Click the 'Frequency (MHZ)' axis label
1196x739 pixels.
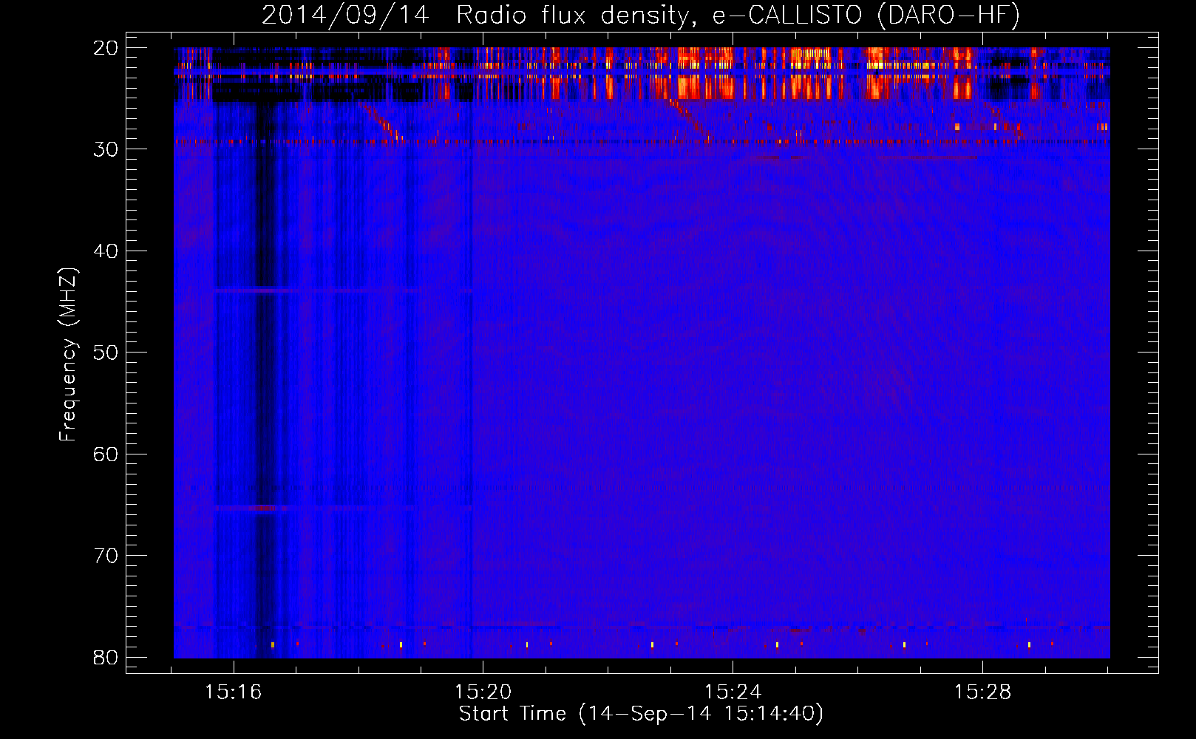(68, 355)
